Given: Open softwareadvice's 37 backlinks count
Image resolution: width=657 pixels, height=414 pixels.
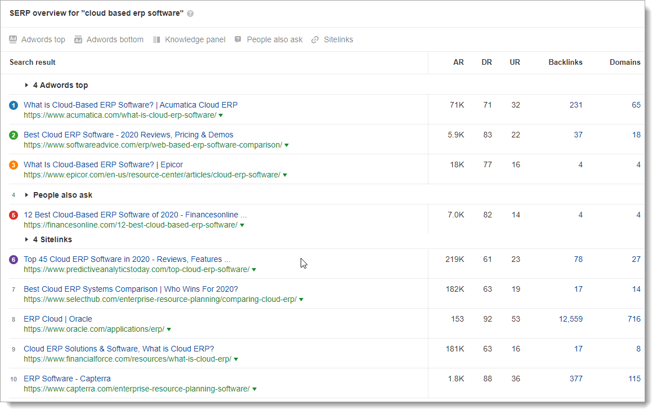Looking at the screenshot, I should (x=578, y=135).
